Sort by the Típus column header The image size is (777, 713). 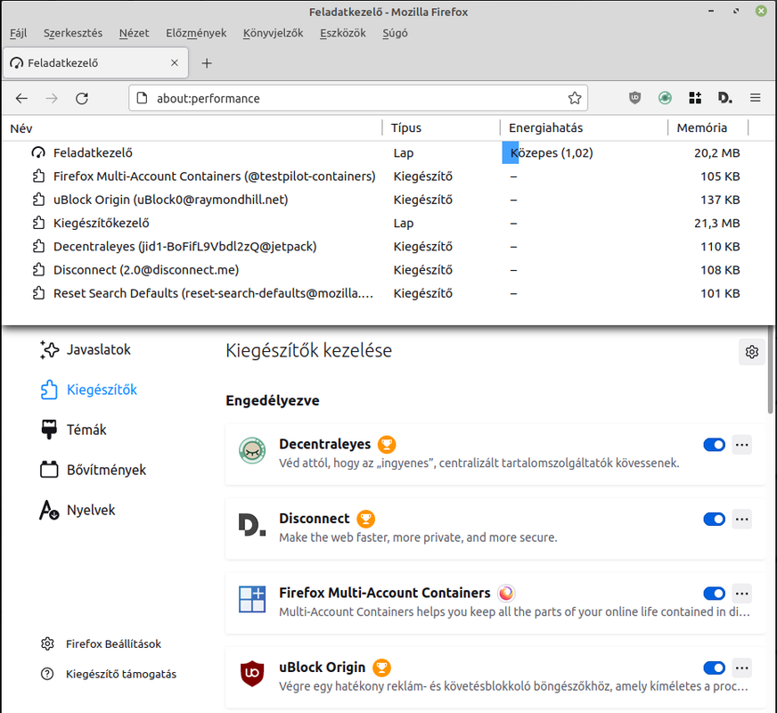tap(441, 127)
